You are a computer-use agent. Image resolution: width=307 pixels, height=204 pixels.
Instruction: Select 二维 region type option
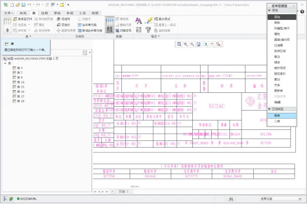(282, 121)
